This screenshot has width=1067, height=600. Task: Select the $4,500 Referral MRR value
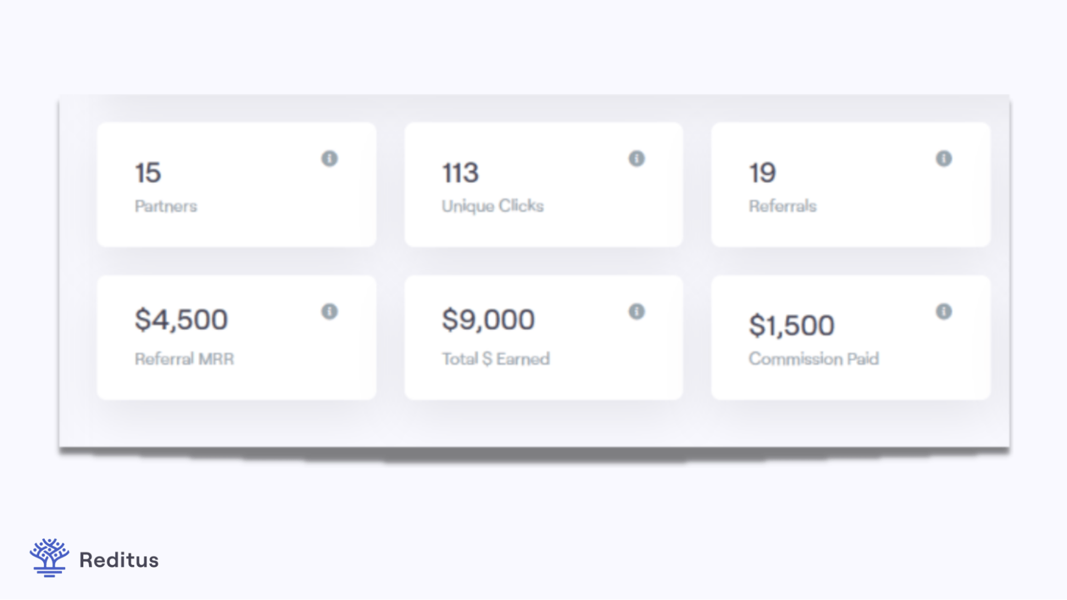(181, 318)
